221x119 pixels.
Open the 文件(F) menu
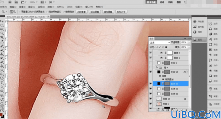(3, 7)
